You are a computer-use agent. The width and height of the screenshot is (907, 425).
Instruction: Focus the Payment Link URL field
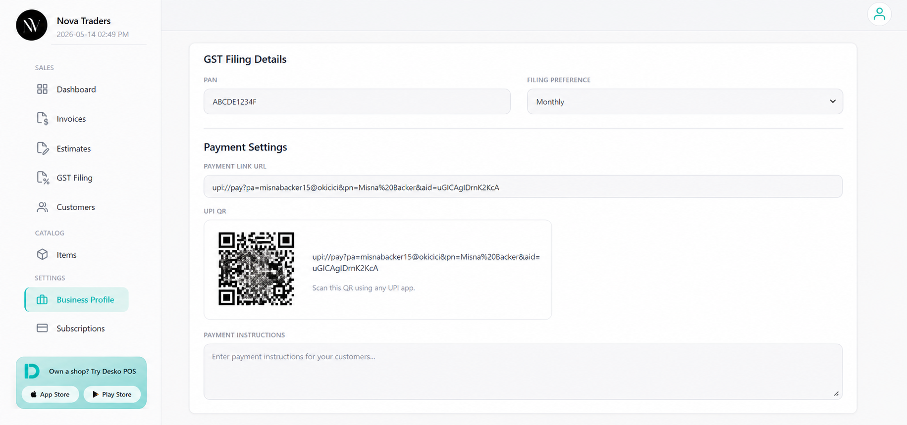coord(523,187)
